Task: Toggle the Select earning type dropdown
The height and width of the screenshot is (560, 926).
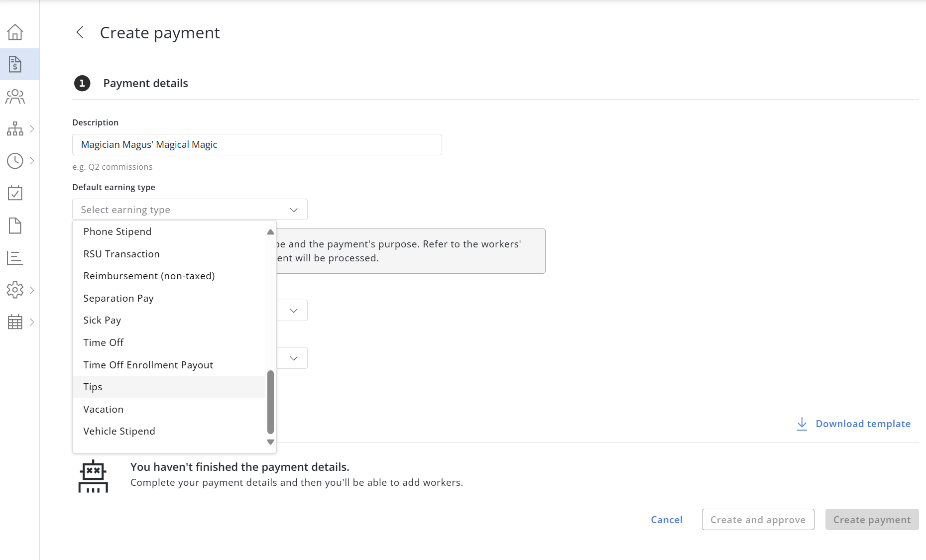Action: coord(190,210)
